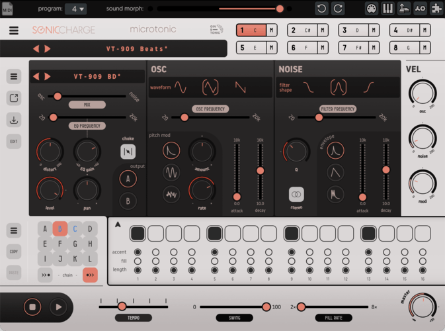Viewport: 445px width, 331px height.
Task: Click the distort knob
Action: [x=50, y=152]
